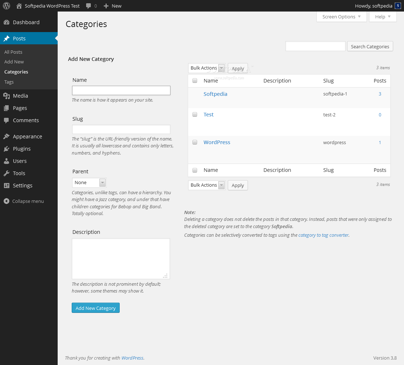Open Media menu label
Viewport: 404px width, 365px height.
(x=20, y=96)
